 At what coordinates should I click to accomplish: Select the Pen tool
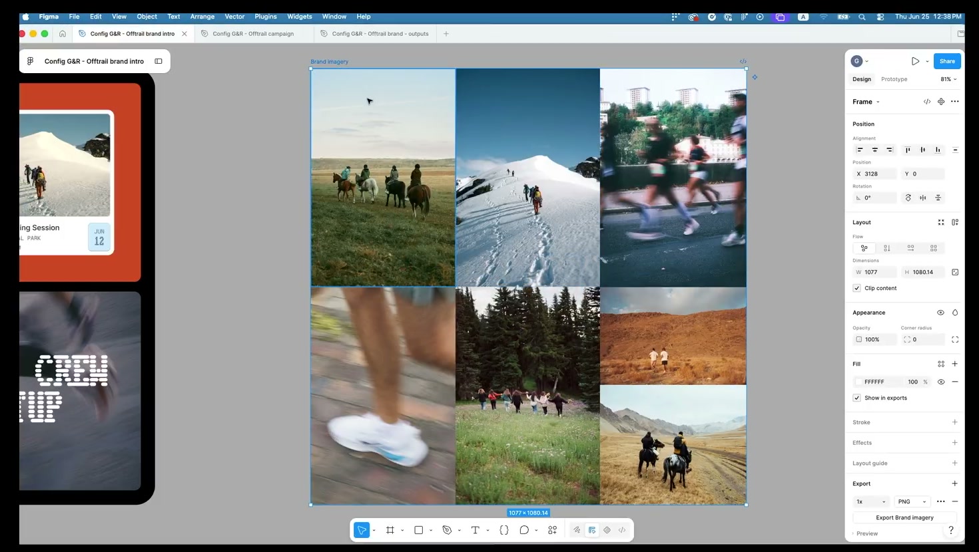(447, 530)
